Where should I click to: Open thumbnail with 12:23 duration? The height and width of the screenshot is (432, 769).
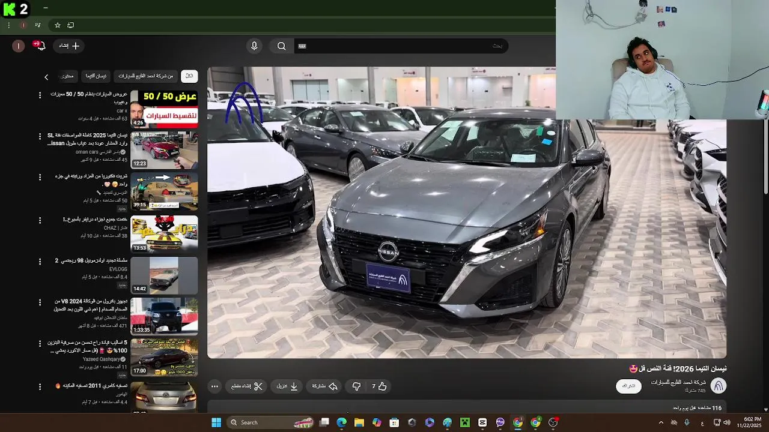pos(164,150)
